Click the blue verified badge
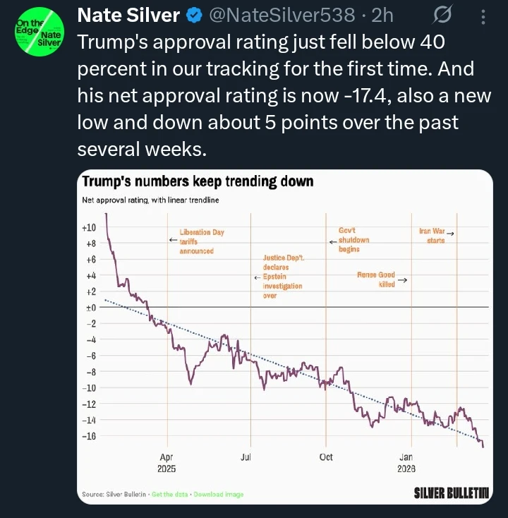The width and height of the screenshot is (508, 518). pos(191,14)
